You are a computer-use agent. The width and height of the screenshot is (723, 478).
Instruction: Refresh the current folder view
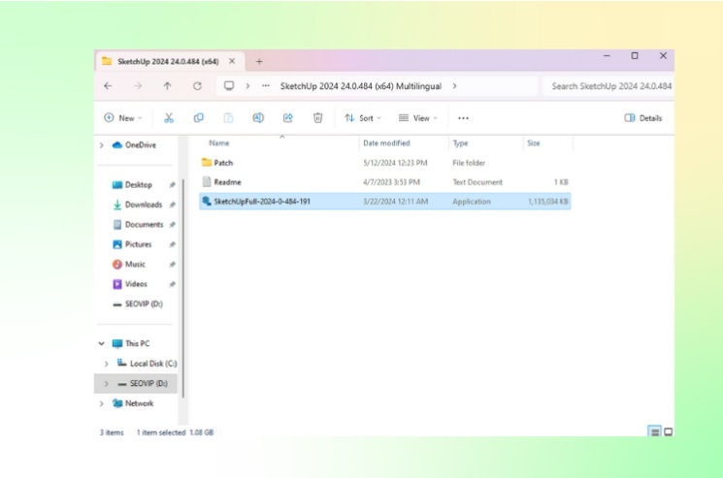[197, 86]
